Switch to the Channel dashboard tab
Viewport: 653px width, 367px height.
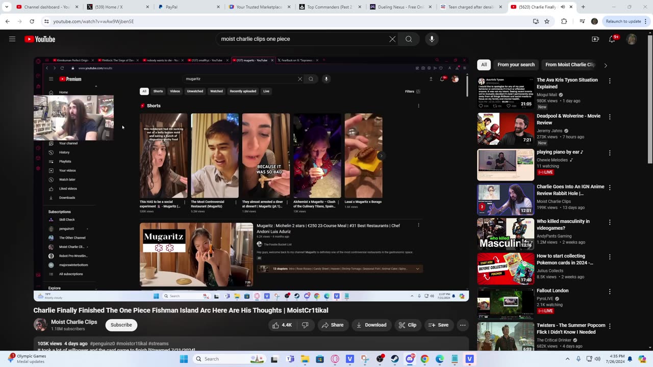tap(46, 7)
